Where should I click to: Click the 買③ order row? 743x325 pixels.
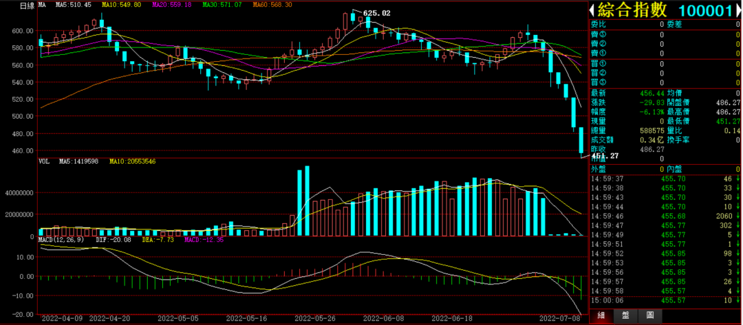(665, 82)
